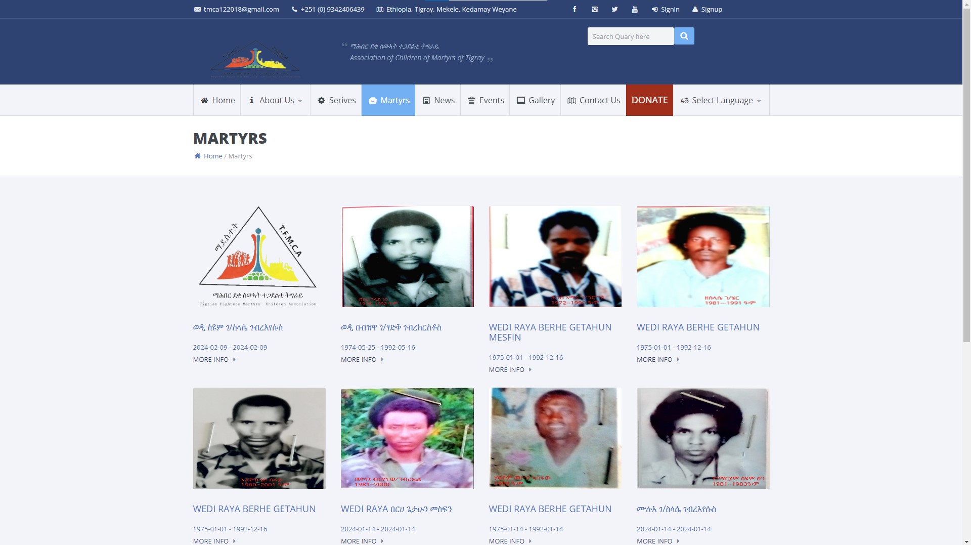Viewport: 971px width, 545px height.
Task: Click the association logo in header
Action: coord(255,60)
